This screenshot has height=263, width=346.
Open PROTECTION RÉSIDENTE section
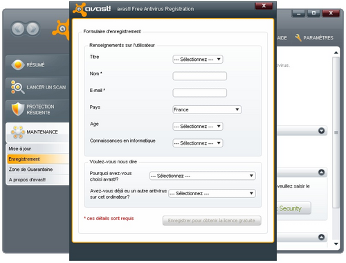37,109
